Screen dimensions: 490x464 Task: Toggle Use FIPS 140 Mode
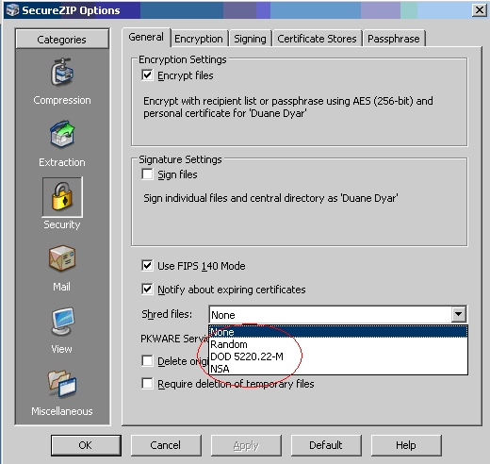[x=147, y=266]
